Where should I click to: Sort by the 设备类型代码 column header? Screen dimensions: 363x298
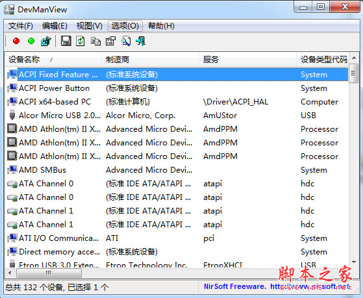tap(322, 60)
